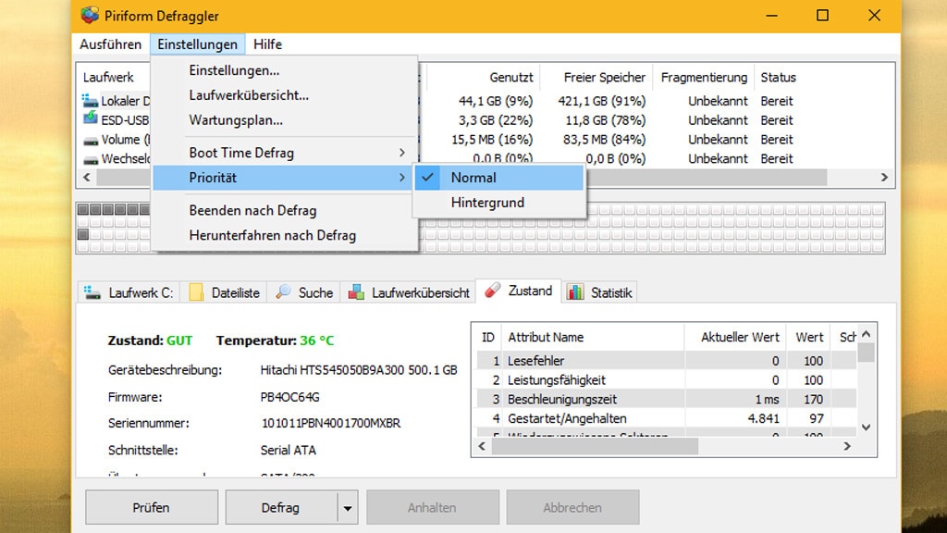
Task: Click the checkmark next to Normal priority
Action: tap(427, 178)
